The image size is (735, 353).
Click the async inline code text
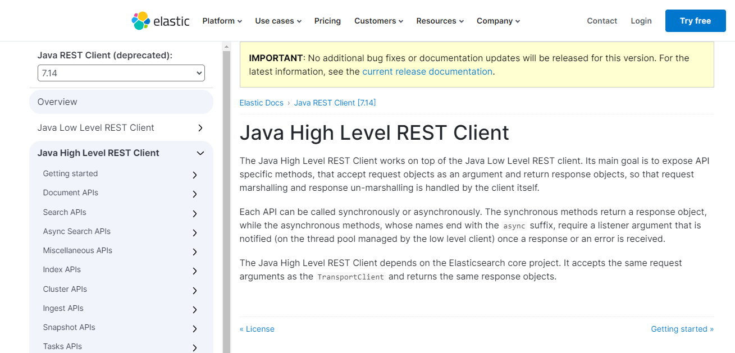[515, 226]
